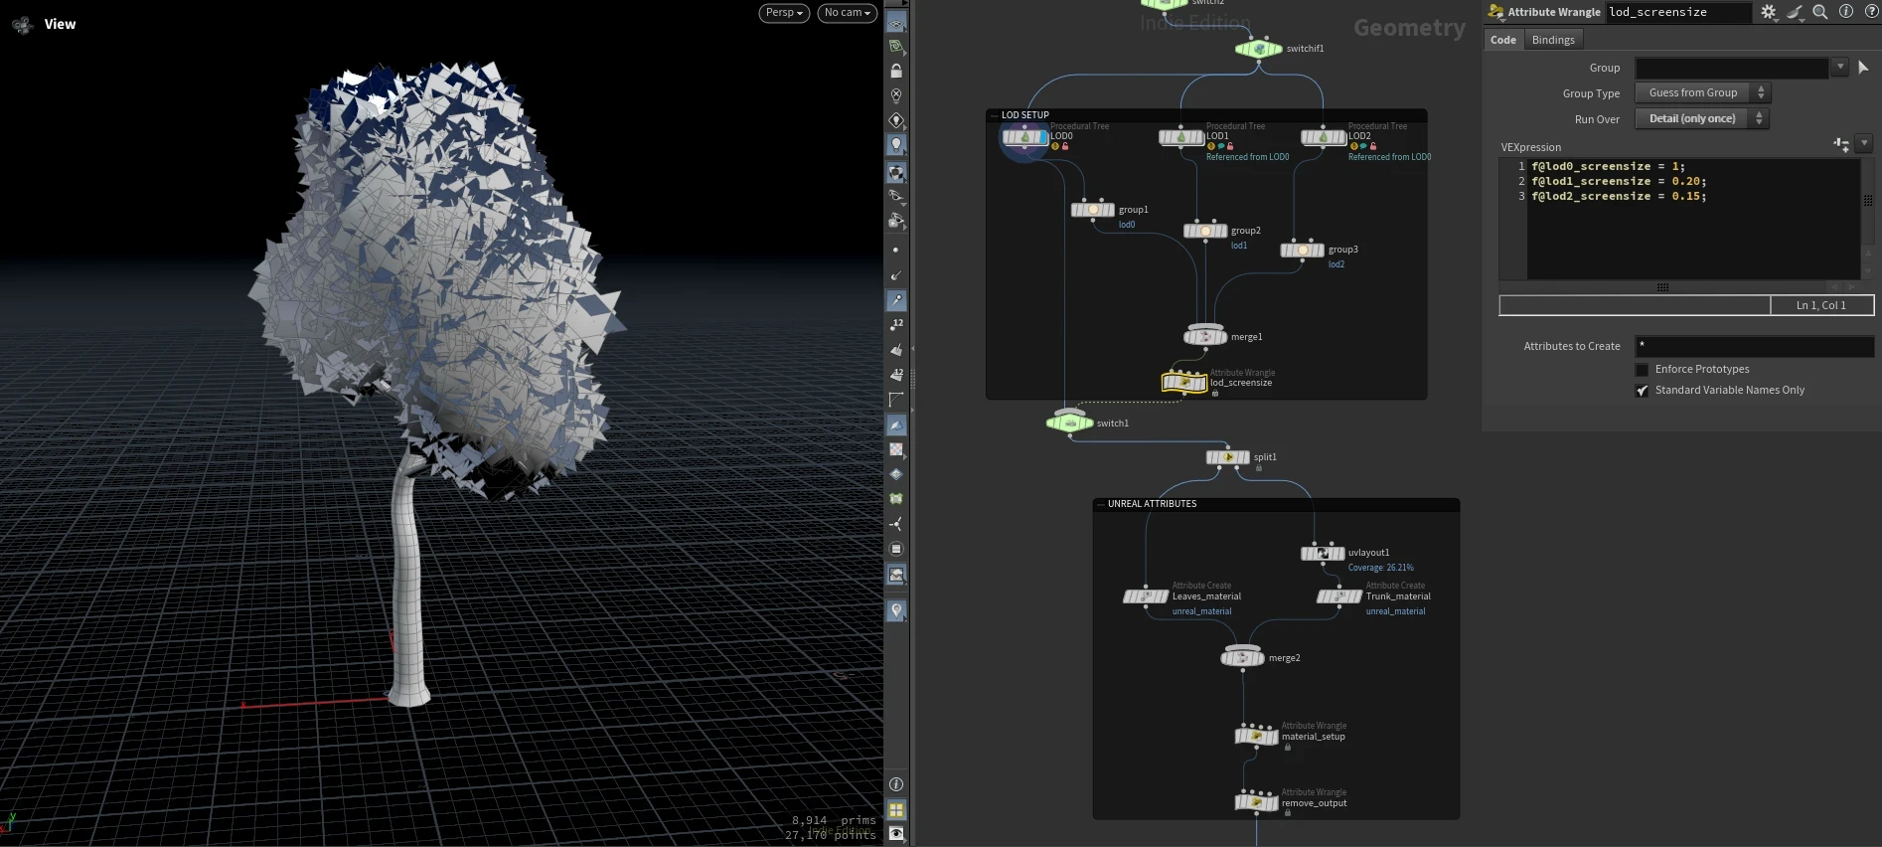This screenshot has width=1882, height=847.
Task: Open the Run Over dropdown
Action: pyautogui.click(x=1703, y=118)
